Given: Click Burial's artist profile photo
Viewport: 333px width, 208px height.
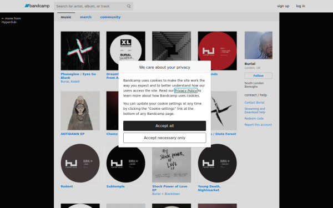Looking at the screenshot, I should [x=259, y=45].
